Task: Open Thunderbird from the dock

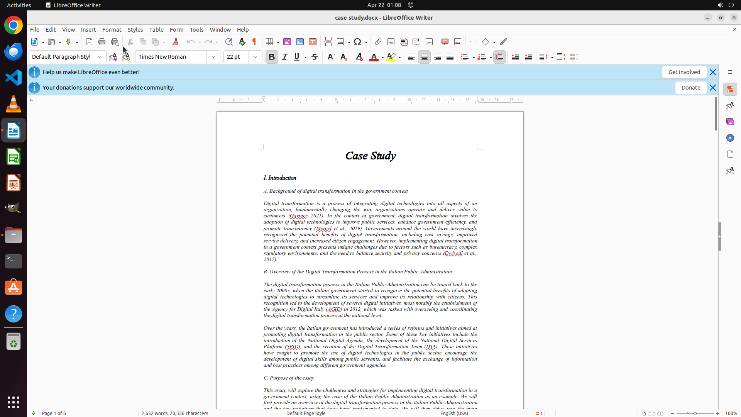Action: coord(14,51)
